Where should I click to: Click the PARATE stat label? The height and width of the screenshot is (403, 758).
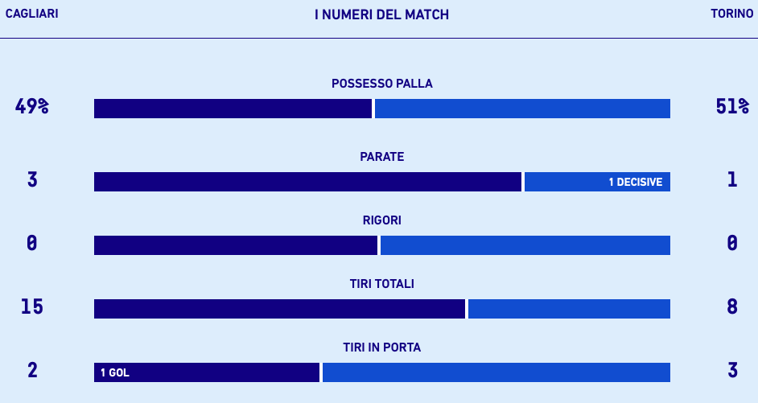click(x=382, y=157)
